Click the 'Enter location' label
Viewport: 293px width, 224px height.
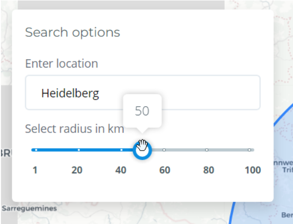point(61,64)
